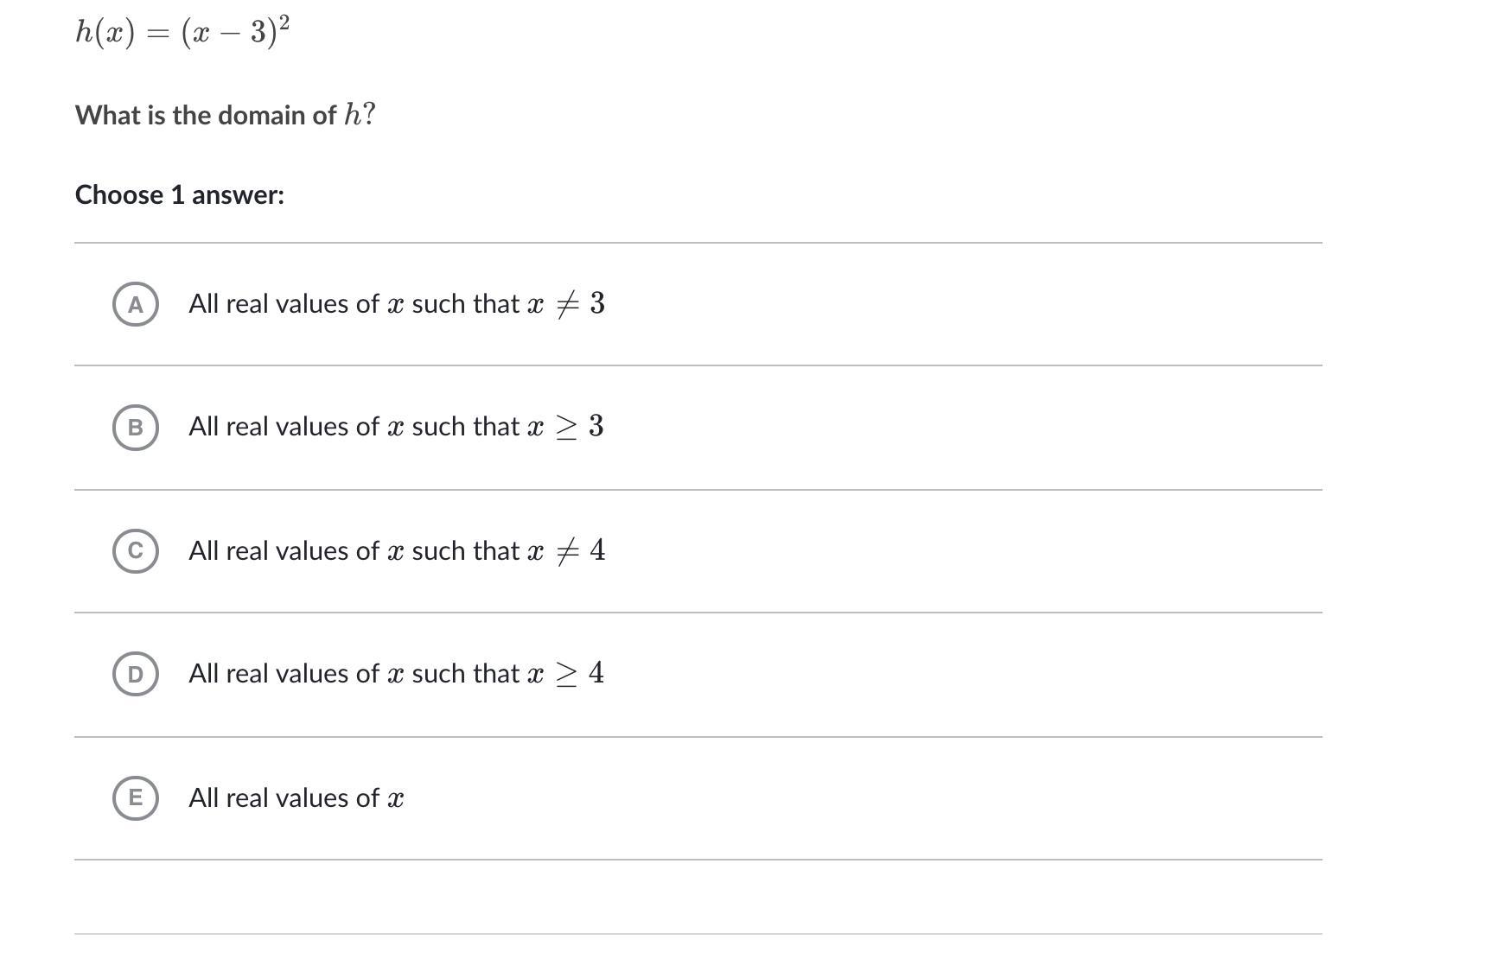Choose the circled letter B radio button
The width and height of the screenshot is (1492, 978).
pos(135,428)
